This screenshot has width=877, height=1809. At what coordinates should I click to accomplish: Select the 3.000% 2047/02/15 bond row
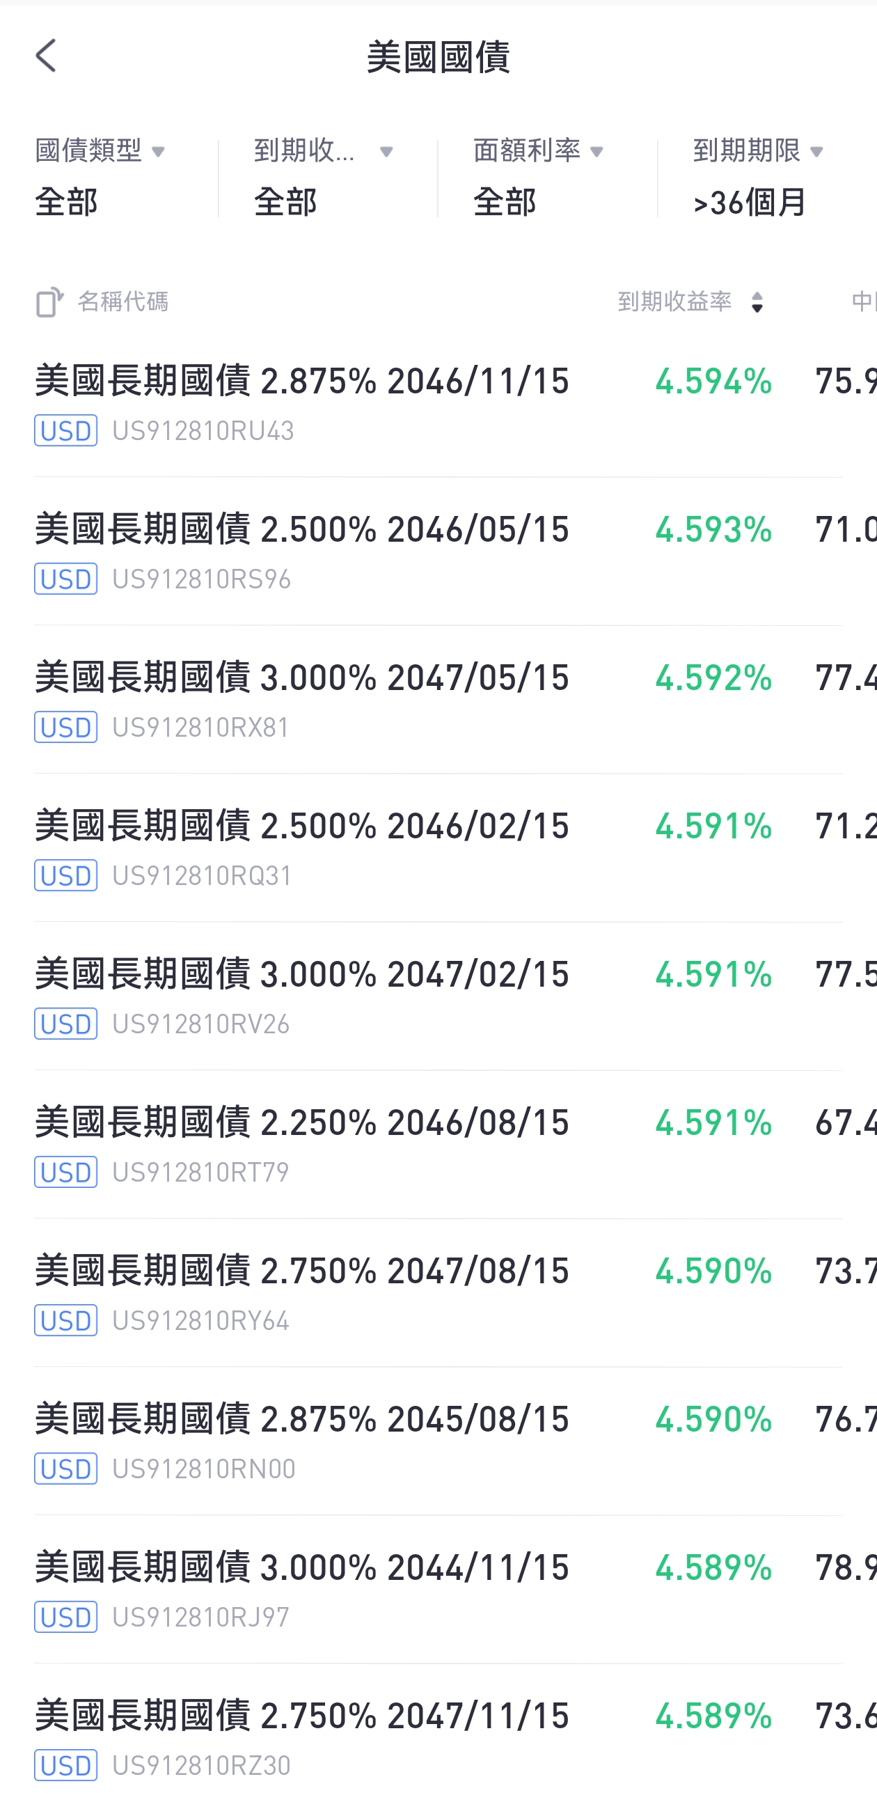438,996
